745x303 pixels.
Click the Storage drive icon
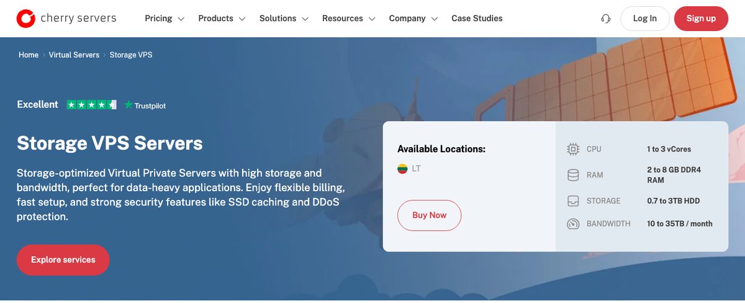click(573, 201)
